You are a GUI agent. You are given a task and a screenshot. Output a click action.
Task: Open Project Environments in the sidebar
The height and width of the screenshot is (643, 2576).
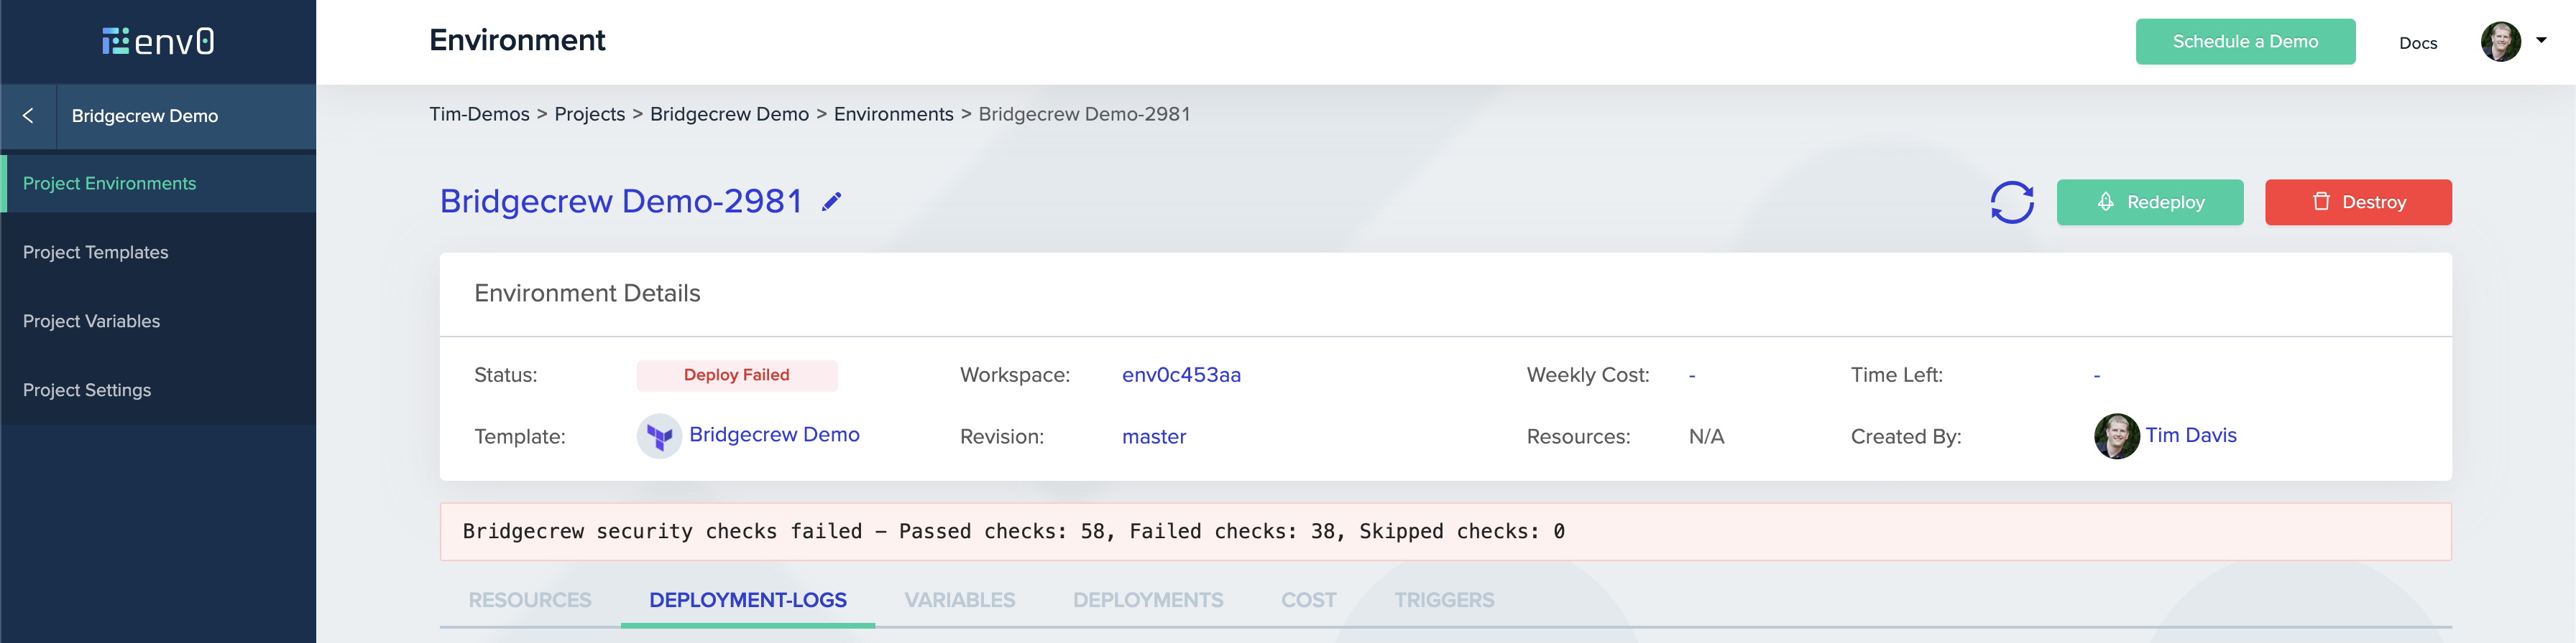tap(159, 184)
